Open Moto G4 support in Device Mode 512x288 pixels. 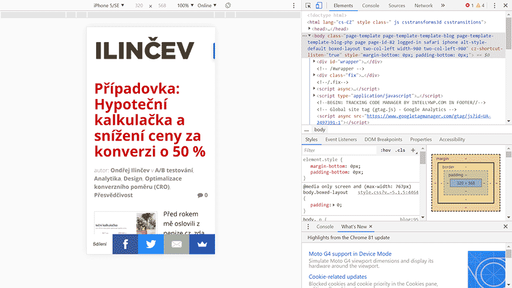pyautogui.click(x=350, y=254)
